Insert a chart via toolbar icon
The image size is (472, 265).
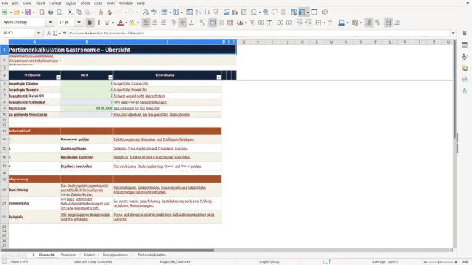point(235,12)
